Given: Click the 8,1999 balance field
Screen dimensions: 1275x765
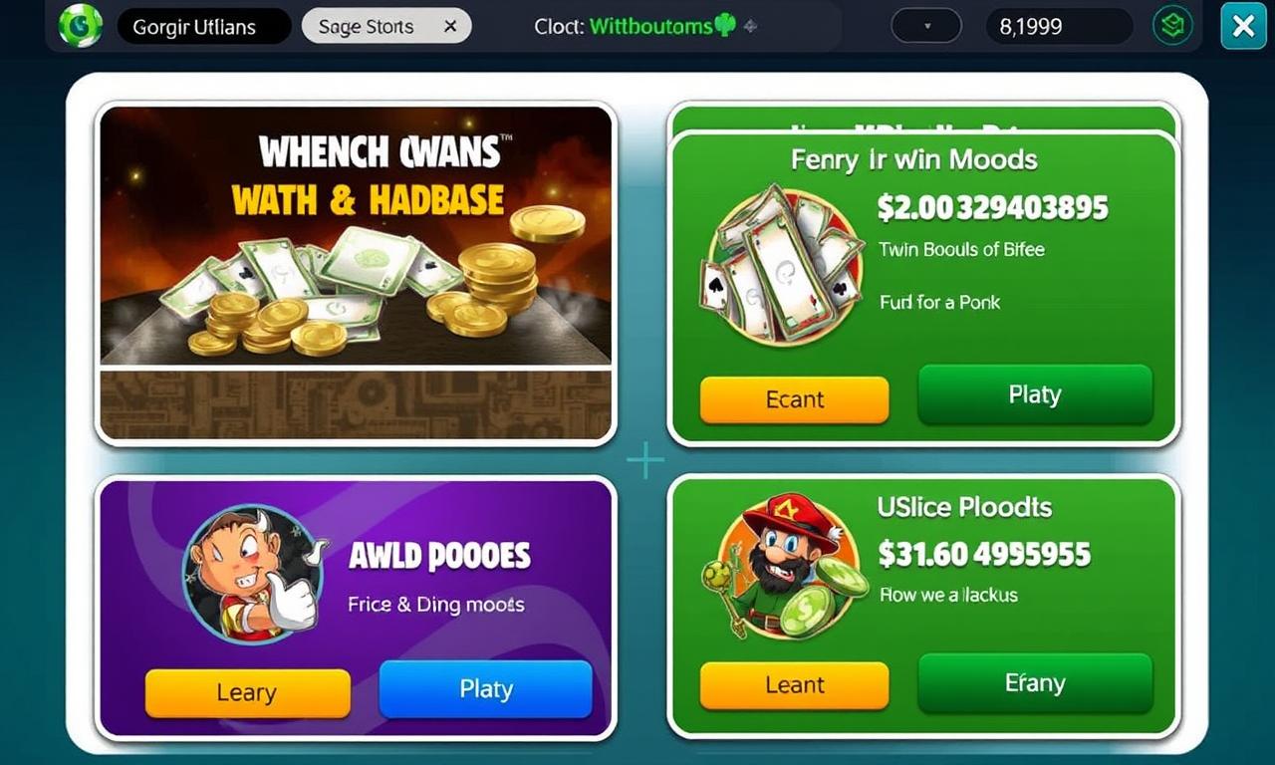Looking at the screenshot, I should tap(1059, 26).
